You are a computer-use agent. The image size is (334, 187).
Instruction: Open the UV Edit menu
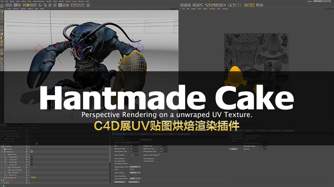pyautogui.click(x=49, y=1)
